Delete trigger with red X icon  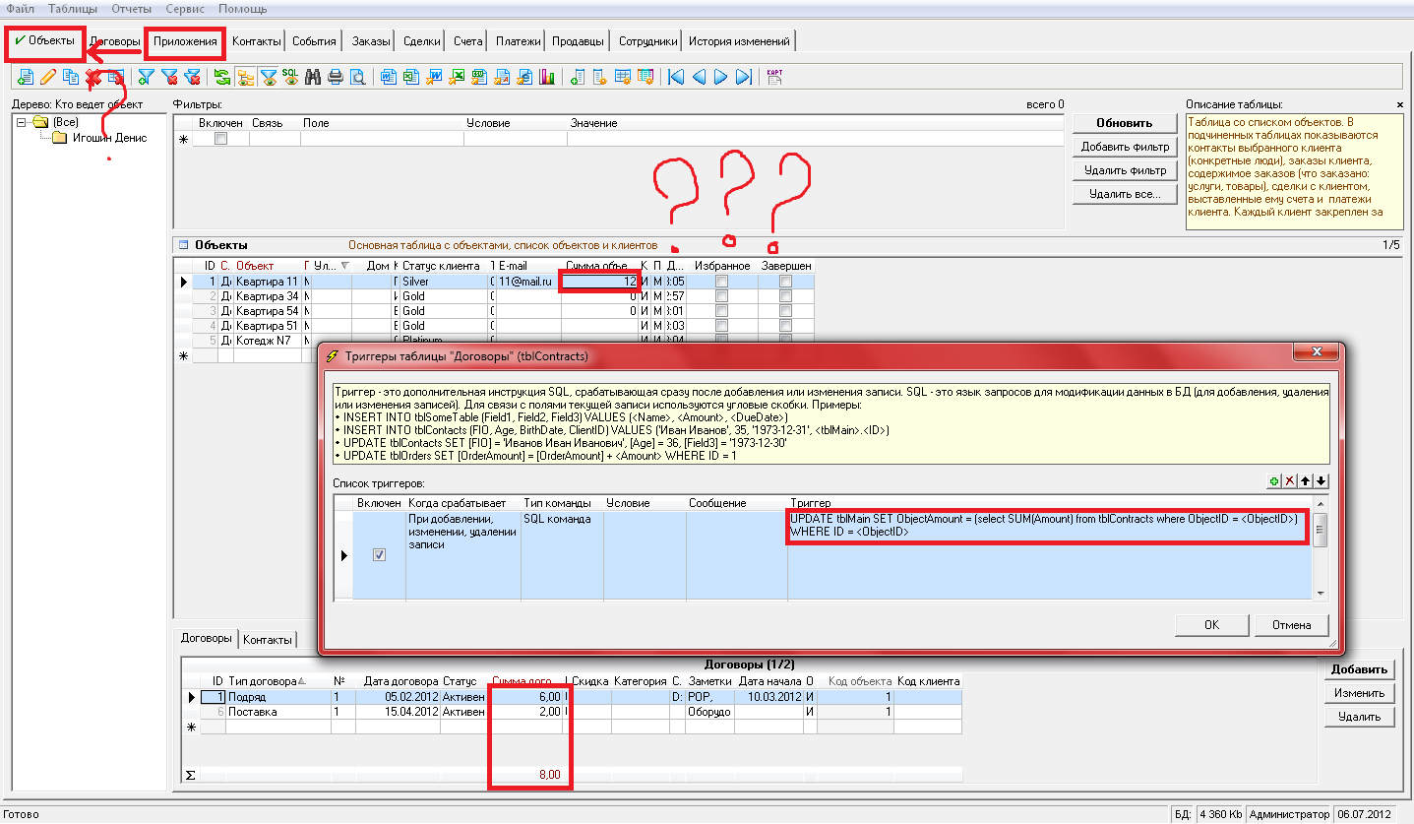coord(1291,480)
